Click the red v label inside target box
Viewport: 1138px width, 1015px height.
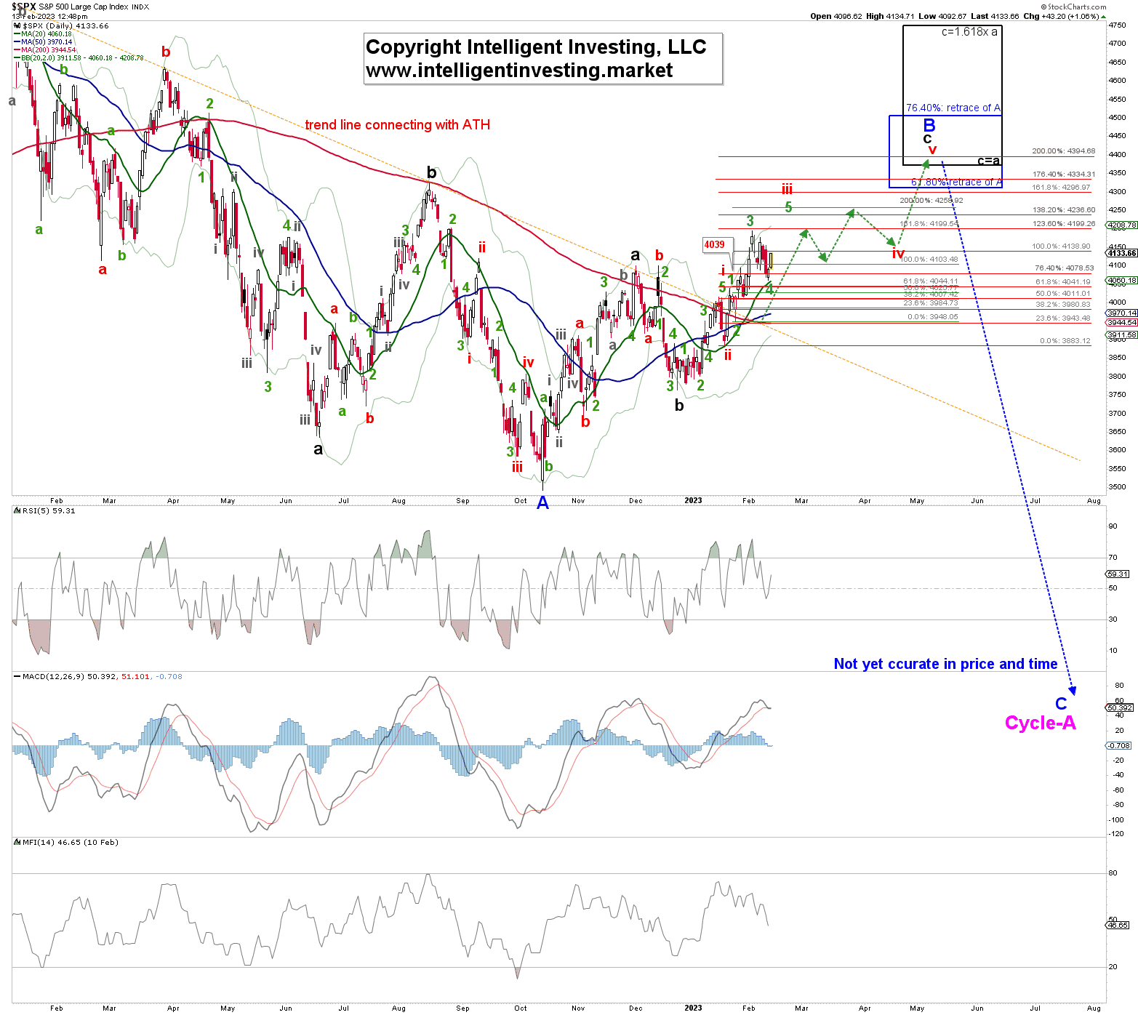(x=932, y=149)
